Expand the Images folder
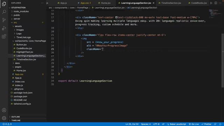This screenshot has height=126, width=224. [x=20, y=30]
